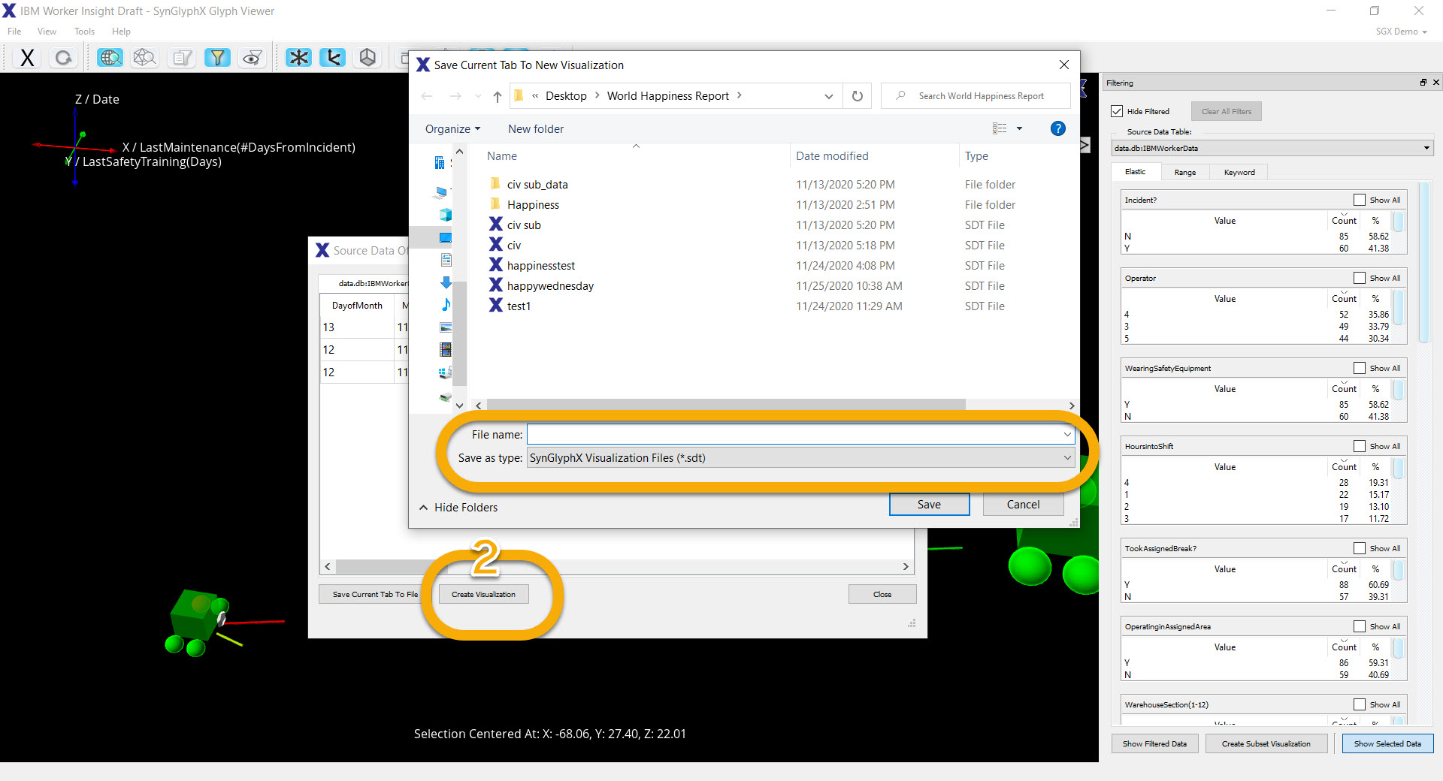Click the refresh visualization toolbar icon
This screenshot has height=781, width=1443.
(x=64, y=58)
